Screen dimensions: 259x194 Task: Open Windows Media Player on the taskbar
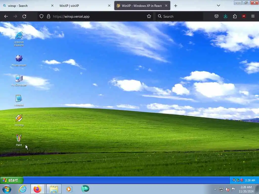pyautogui.click(x=69, y=189)
